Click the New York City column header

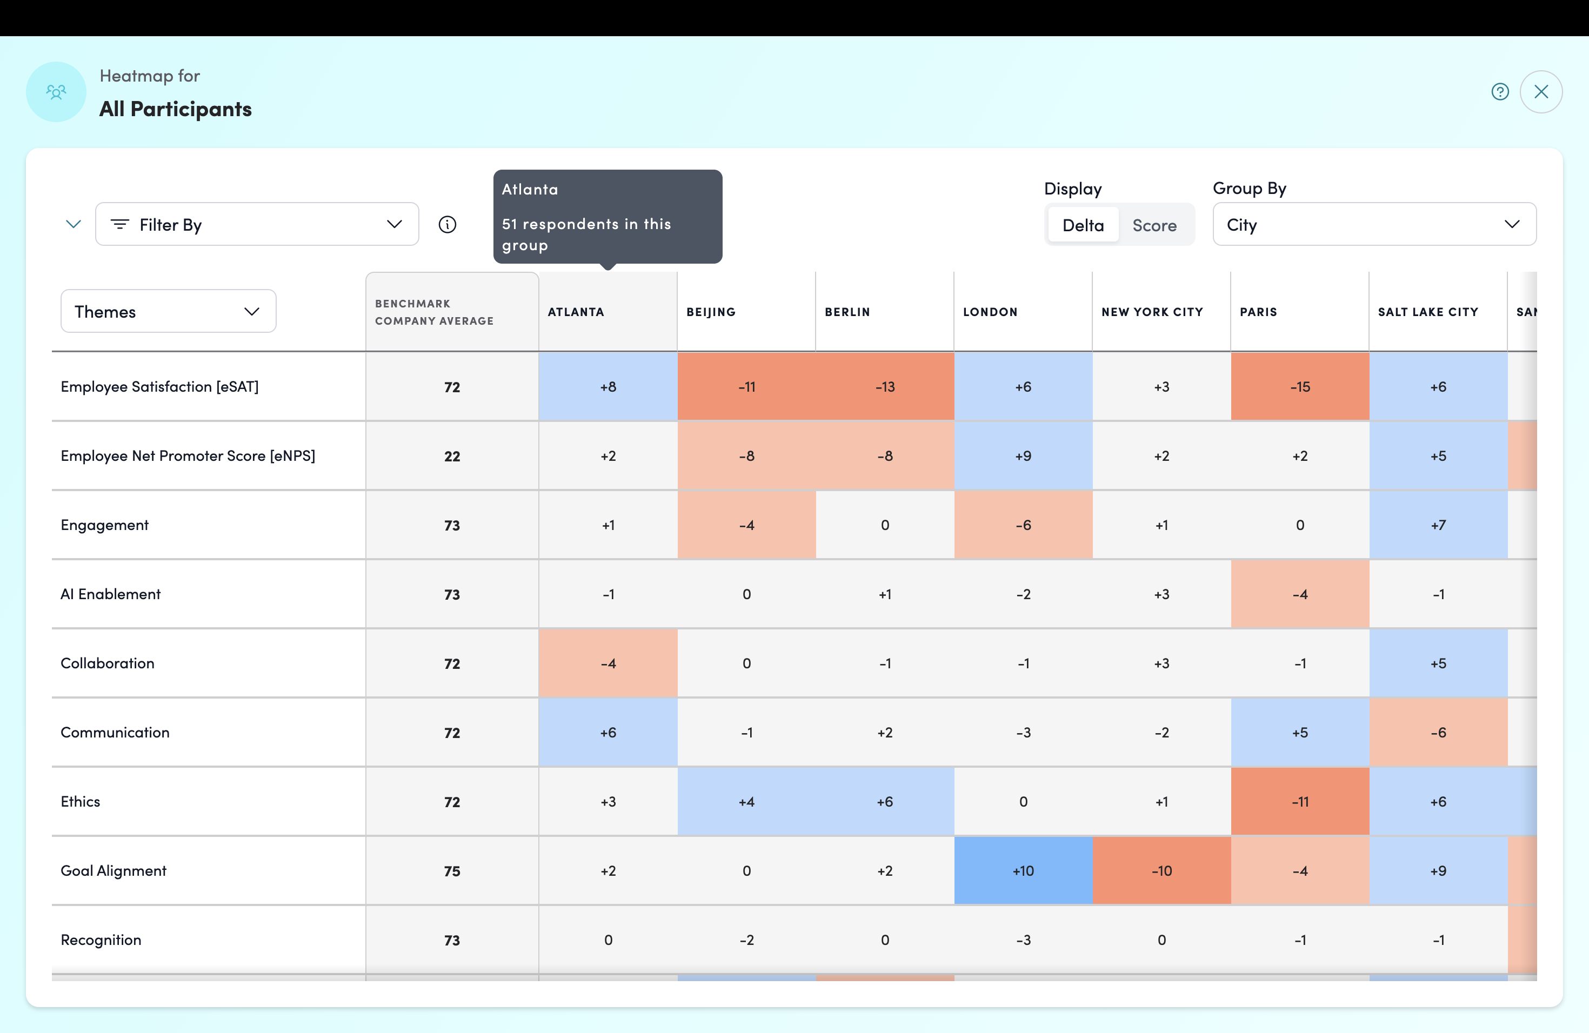point(1152,312)
